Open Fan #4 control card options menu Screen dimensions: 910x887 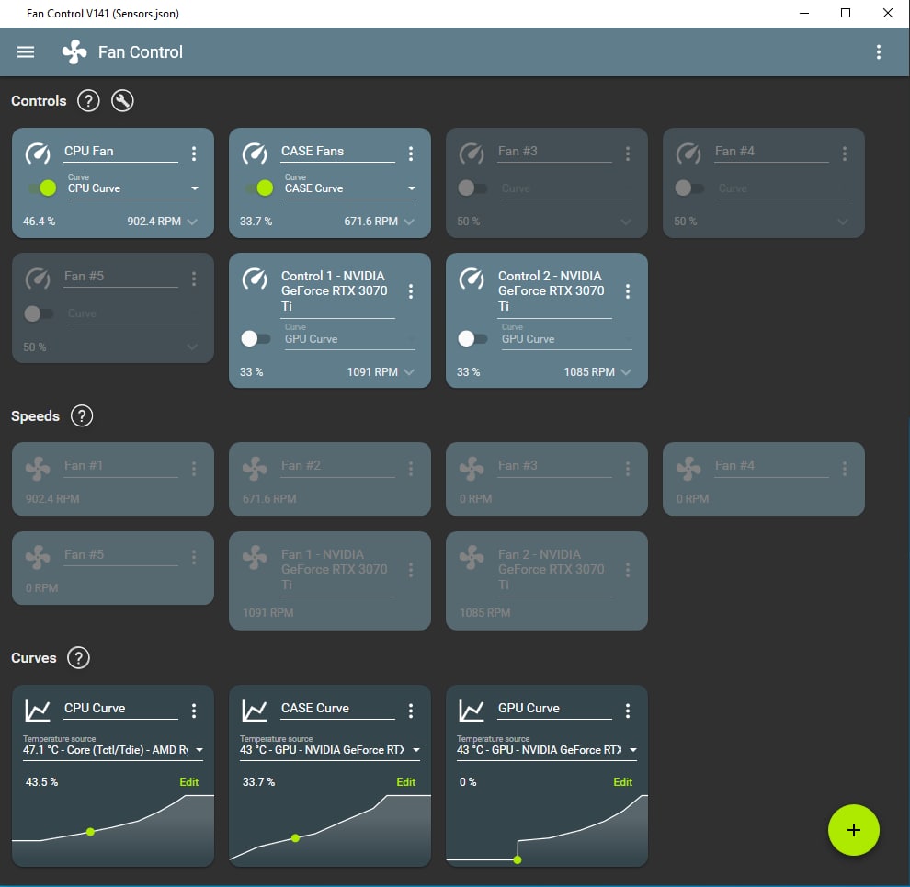(x=845, y=154)
